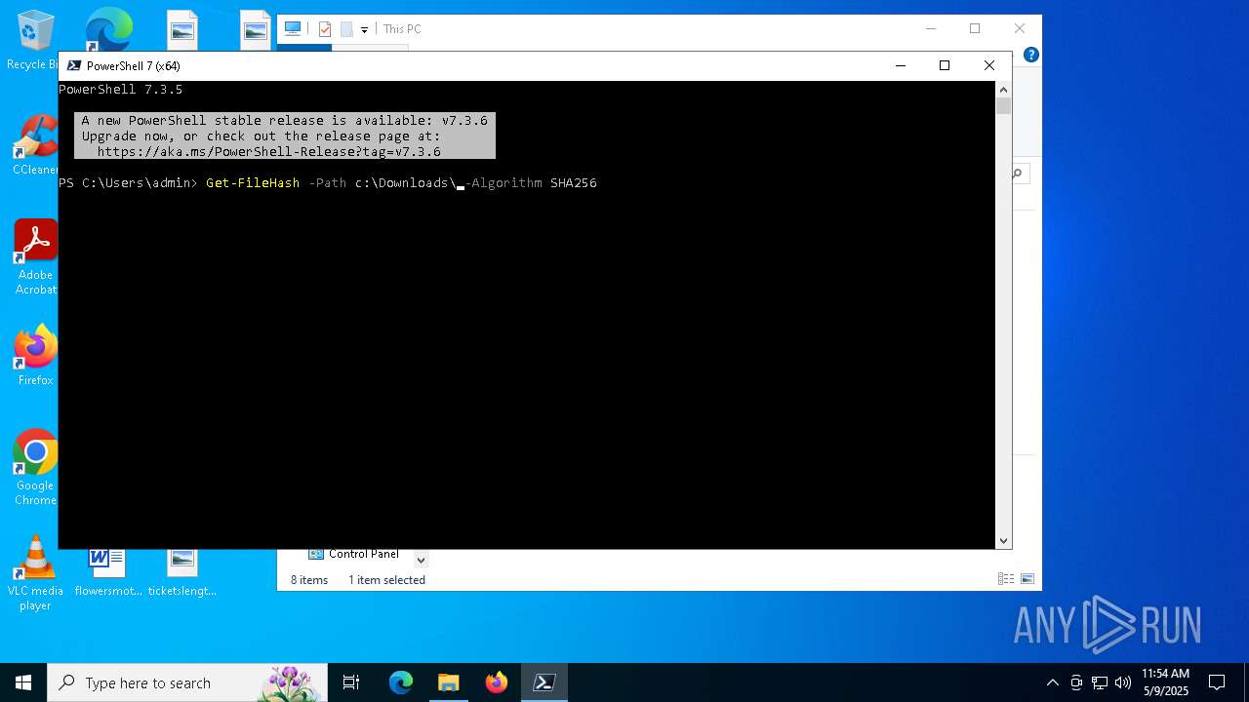Click the 'PowerShell 7.3.5' version line
This screenshot has height=702, width=1249.
tap(121, 90)
